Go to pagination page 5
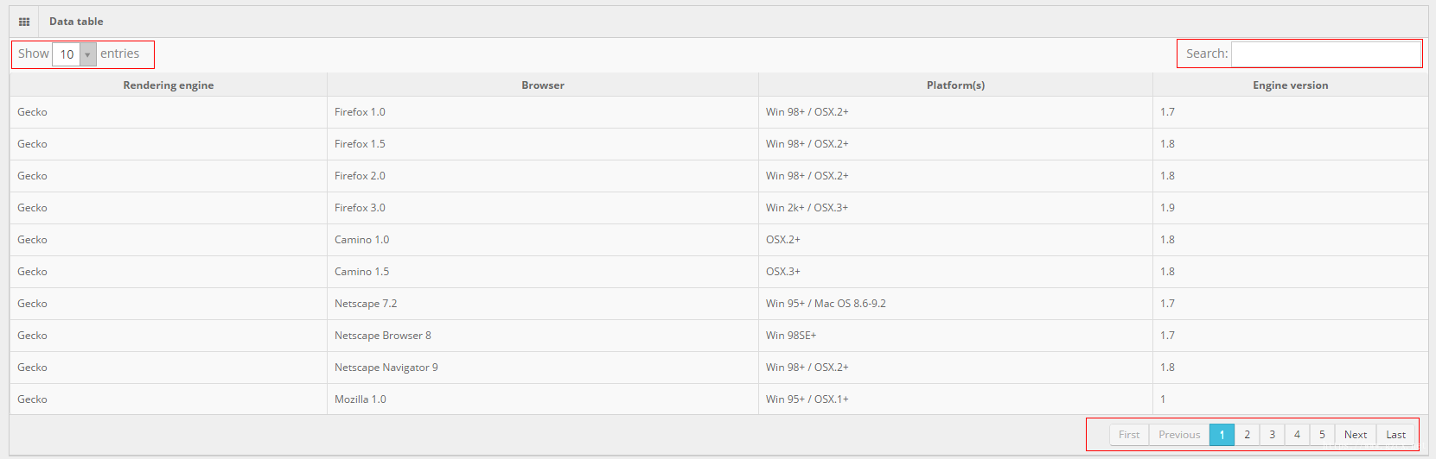Screen dimensions: 1436x459 point(1322,435)
